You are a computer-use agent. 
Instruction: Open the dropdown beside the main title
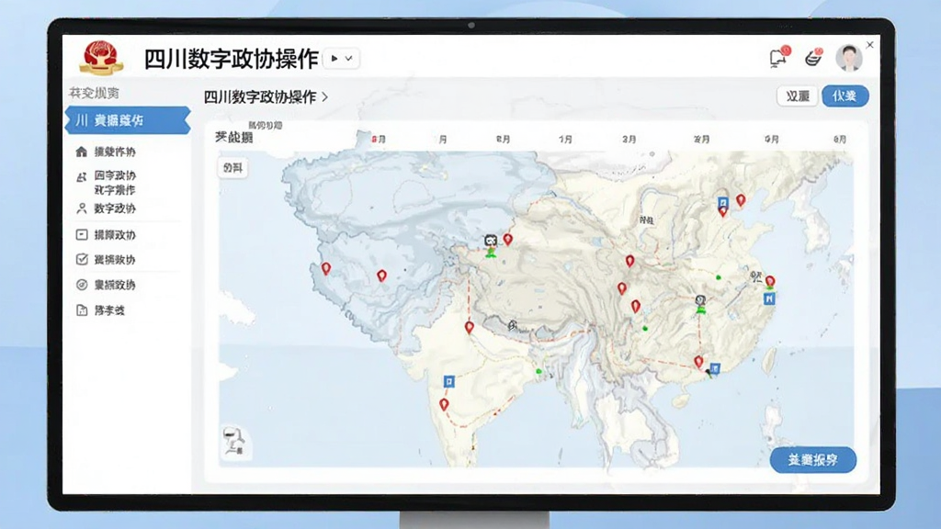pyautogui.click(x=342, y=58)
